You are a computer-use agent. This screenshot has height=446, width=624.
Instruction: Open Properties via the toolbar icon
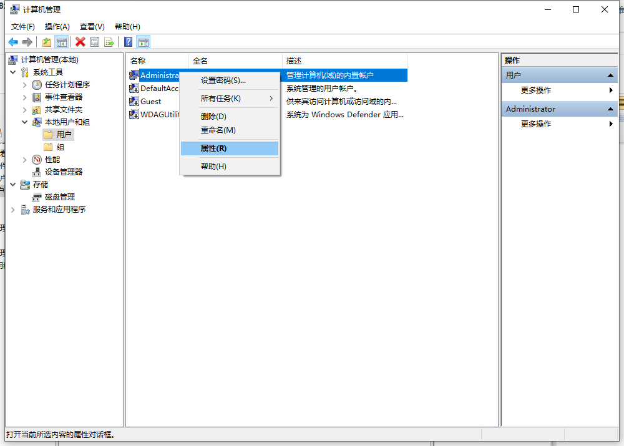click(94, 42)
